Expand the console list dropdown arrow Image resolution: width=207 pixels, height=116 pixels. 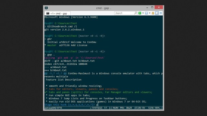(x=149, y=13)
